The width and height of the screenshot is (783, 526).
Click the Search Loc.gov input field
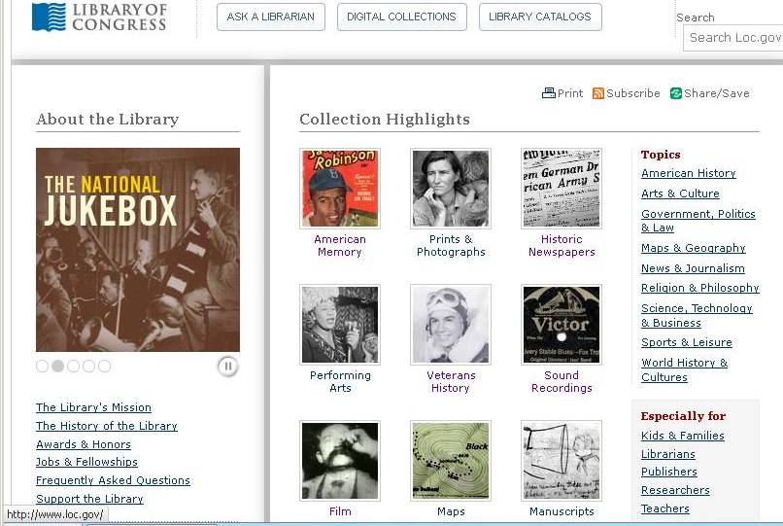coord(732,38)
